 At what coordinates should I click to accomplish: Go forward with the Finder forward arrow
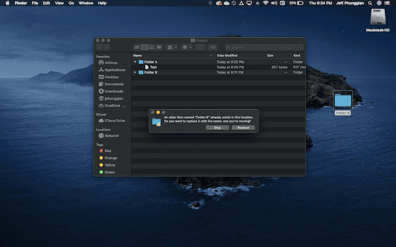106,47
